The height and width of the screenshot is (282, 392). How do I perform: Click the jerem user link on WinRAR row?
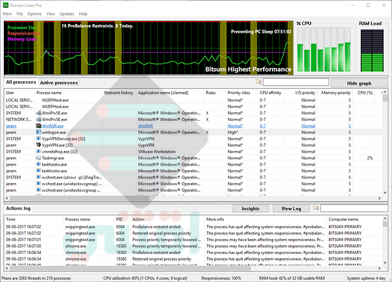tap(11, 126)
